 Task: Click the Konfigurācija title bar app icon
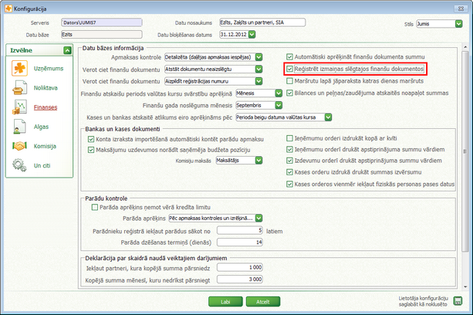pyautogui.click(x=8, y=8)
